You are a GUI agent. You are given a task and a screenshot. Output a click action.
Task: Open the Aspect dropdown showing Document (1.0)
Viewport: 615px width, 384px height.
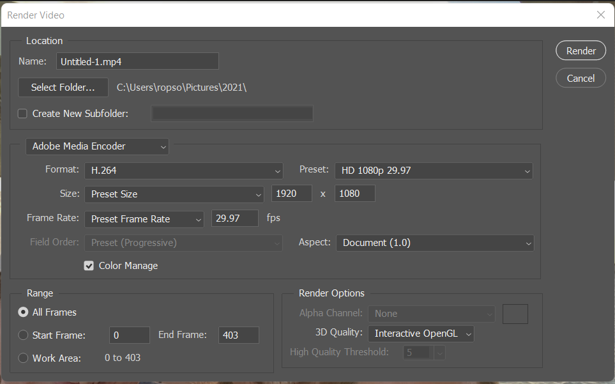435,243
